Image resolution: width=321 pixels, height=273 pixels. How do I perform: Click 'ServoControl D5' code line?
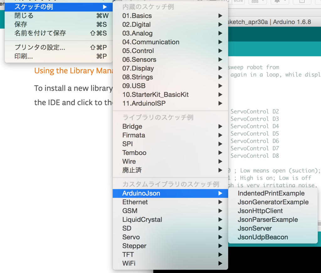point(255,134)
